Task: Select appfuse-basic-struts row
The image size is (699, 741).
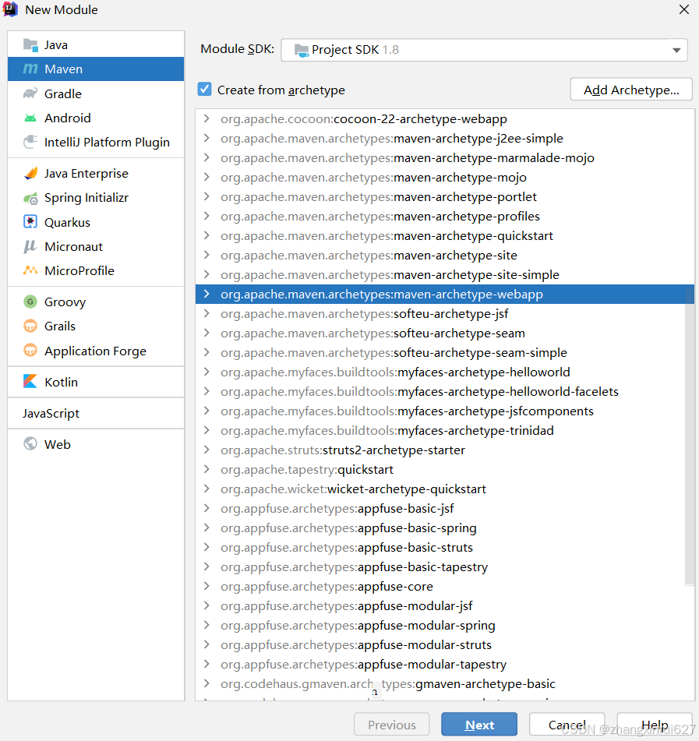Action: [x=445, y=547]
